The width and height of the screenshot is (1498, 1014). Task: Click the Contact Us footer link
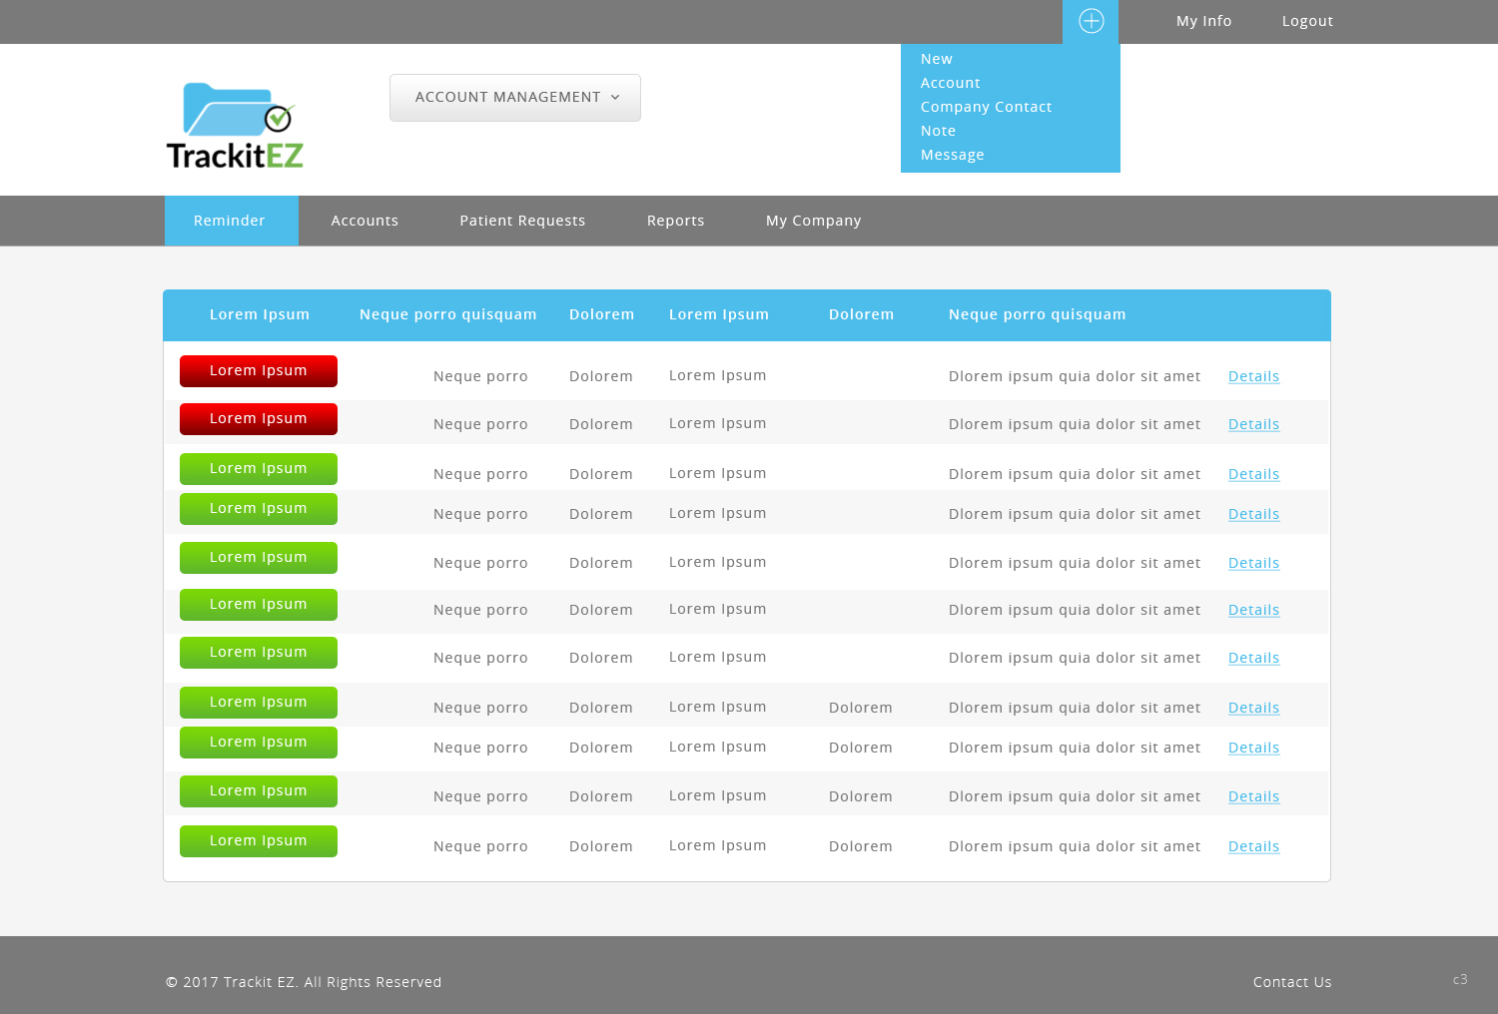pos(1292,982)
